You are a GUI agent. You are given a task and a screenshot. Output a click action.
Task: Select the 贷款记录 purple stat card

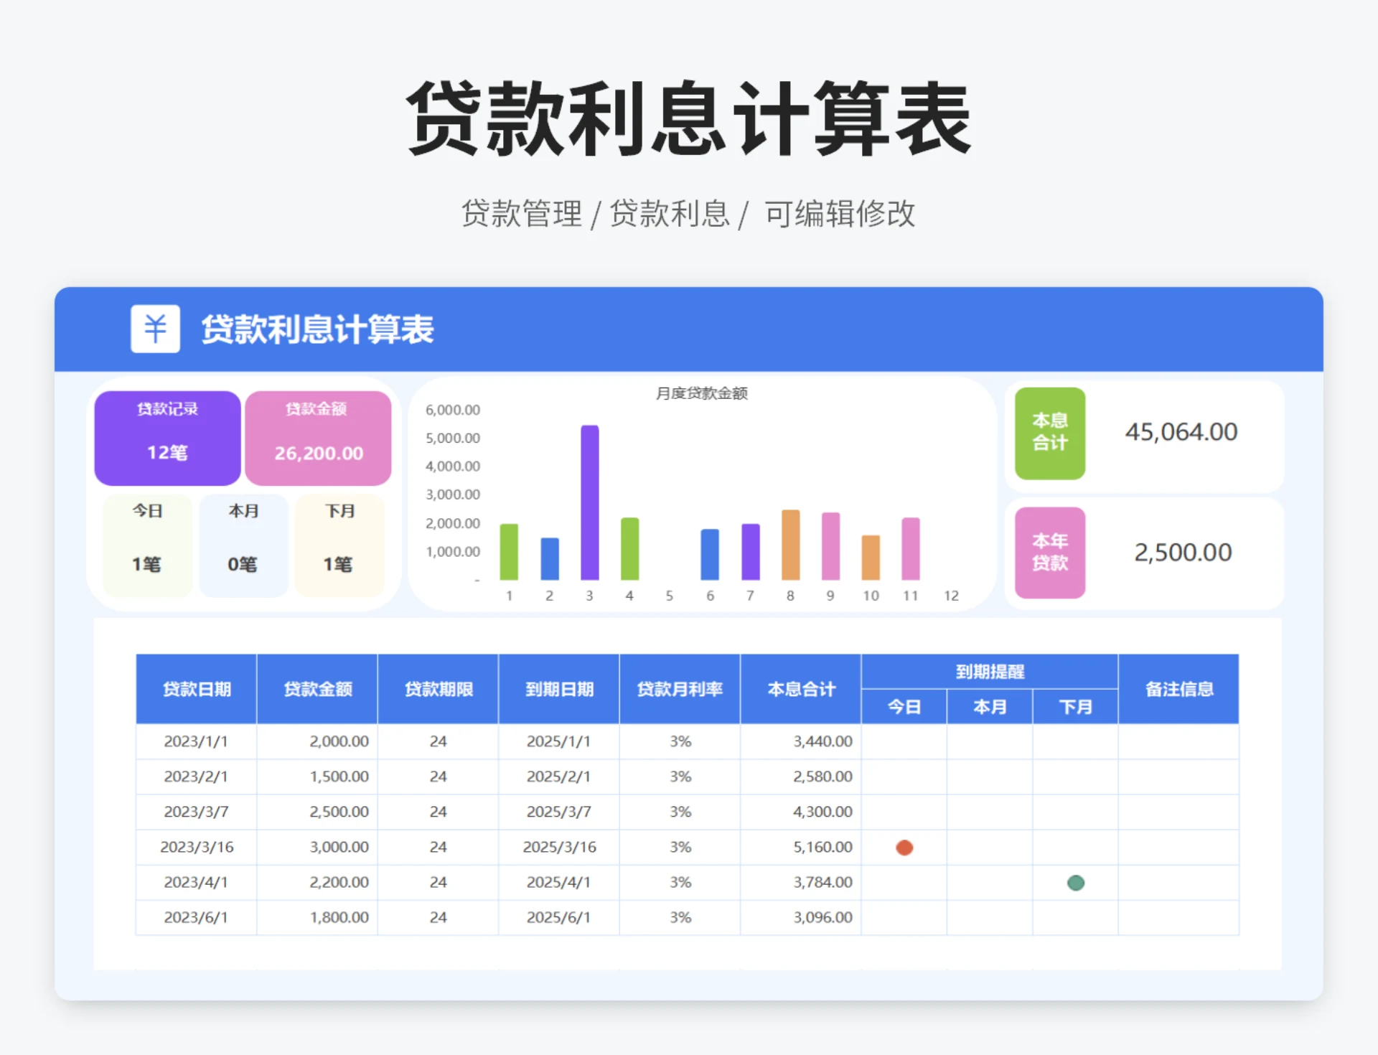(x=167, y=436)
